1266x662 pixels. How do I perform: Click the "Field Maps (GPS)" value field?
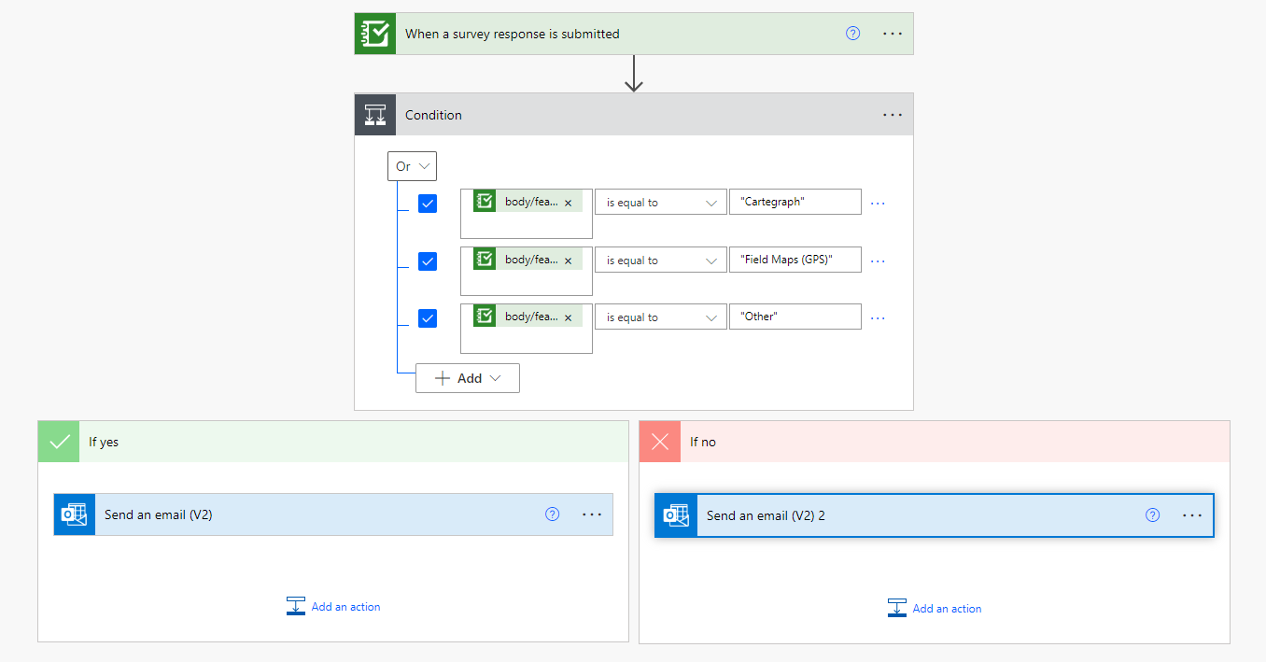[x=795, y=261]
